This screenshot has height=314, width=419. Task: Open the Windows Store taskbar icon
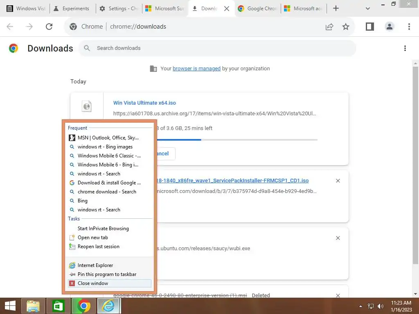pyautogui.click(x=58, y=306)
